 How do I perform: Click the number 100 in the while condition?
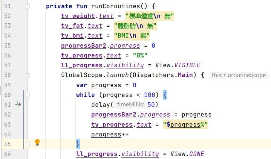(x=150, y=95)
